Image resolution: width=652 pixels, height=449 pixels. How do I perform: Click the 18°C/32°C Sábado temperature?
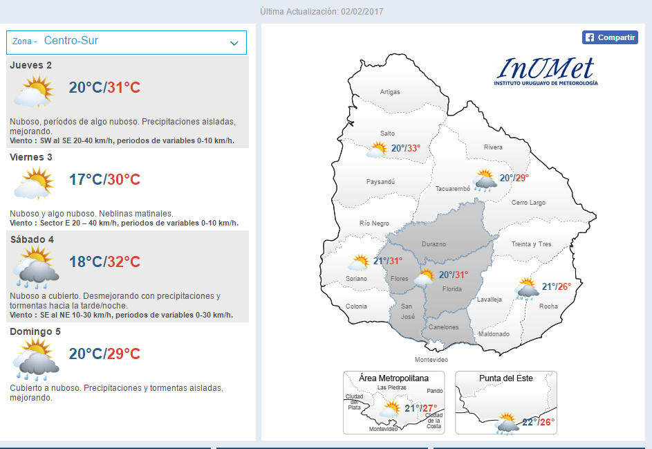pyautogui.click(x=104, y=262)
